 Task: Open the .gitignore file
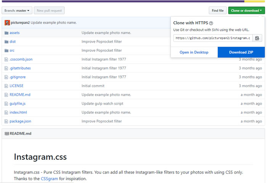18,77
